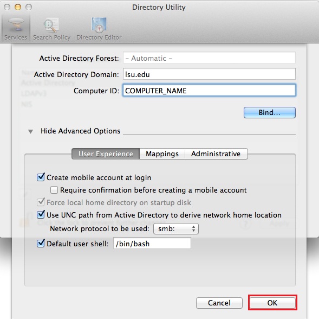This screenshot has height=319, width=319.
Task: Open the Directory Editor toolbar icon
Action: coord(99,29)
